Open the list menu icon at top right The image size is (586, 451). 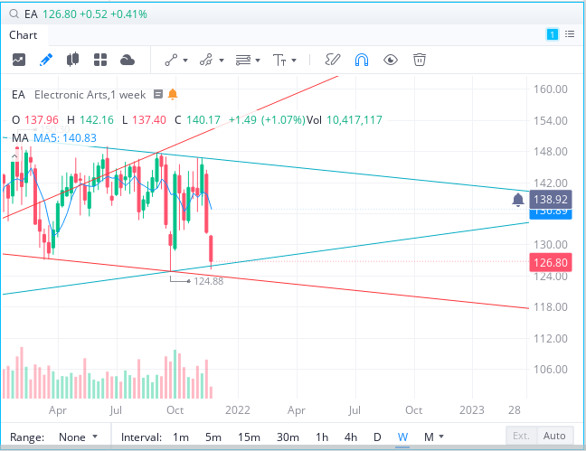click(570, 34)
